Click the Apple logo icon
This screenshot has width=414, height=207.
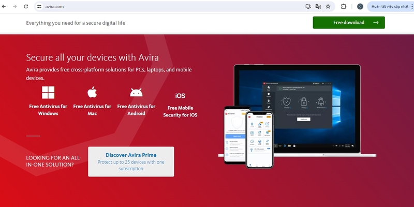pyautogui.click(x=92, y=92)
